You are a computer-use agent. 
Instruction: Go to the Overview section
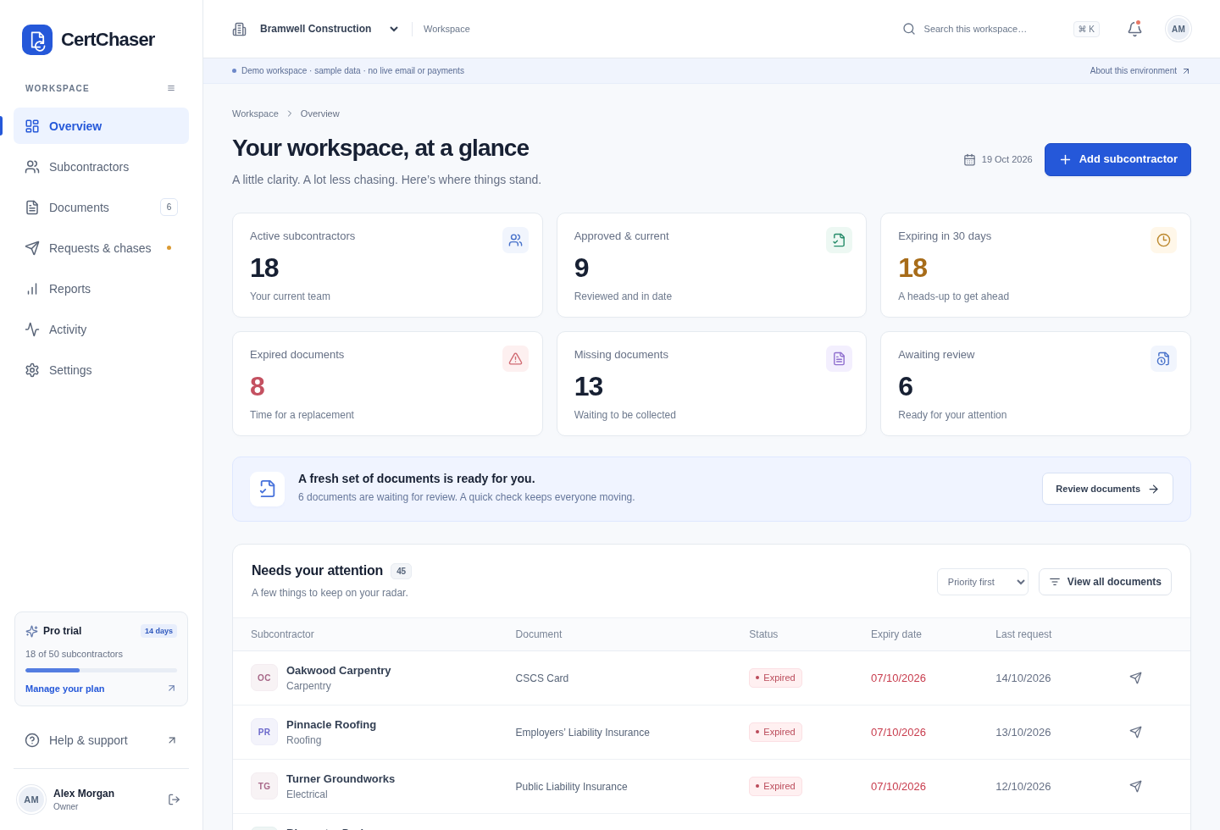click(x=101, y=126)
